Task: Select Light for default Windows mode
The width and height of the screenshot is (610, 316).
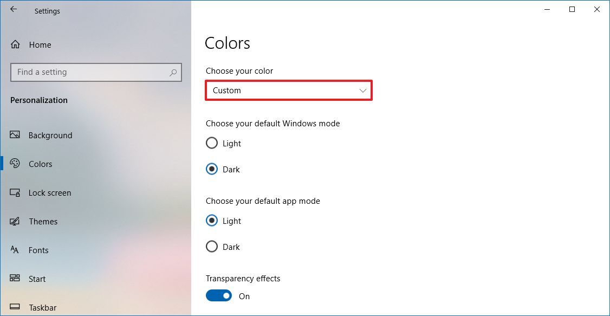Action: pos(212,143)
